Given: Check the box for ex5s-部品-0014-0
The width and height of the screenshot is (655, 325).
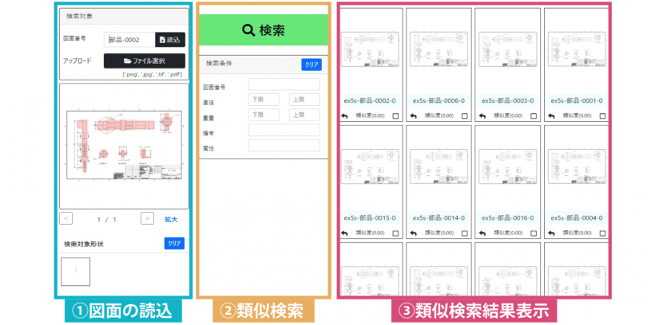Looking at the screenshot, I should [465, 233].
